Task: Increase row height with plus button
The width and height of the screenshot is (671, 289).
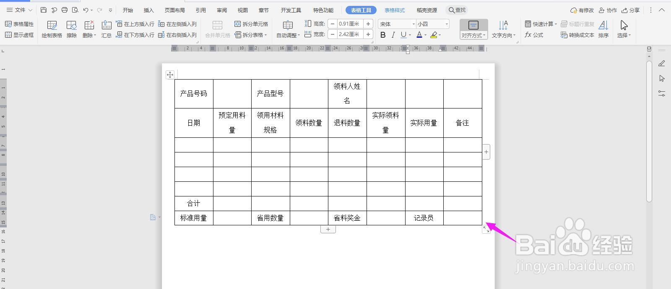Action: [x=368, y=24]
